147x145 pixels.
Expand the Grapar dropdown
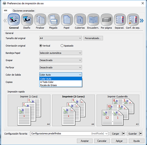click(x=61, y=60)
